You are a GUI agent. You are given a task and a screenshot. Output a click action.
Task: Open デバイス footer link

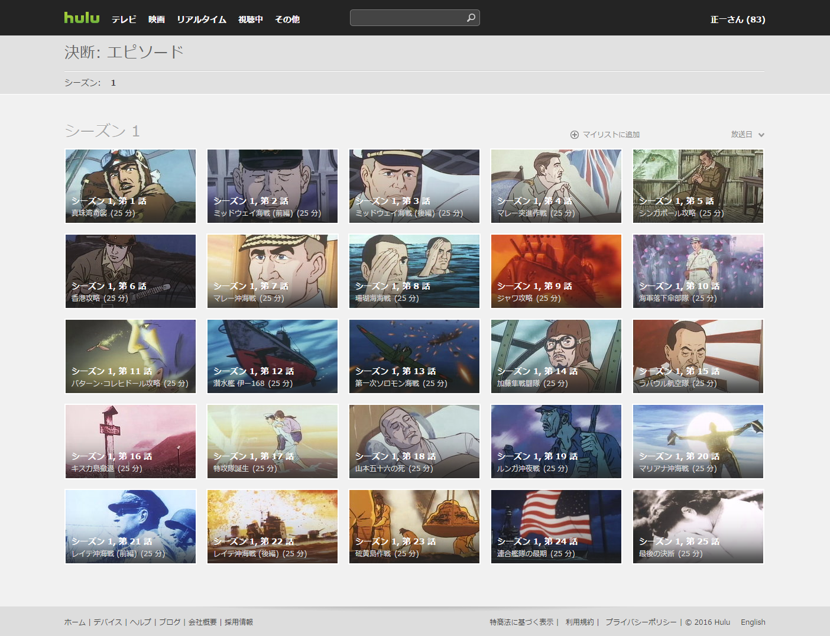click(108, 622)
